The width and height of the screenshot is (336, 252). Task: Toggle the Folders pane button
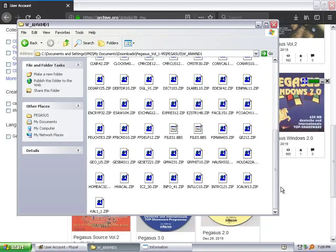pyautogui.click(x=108, y=43)
